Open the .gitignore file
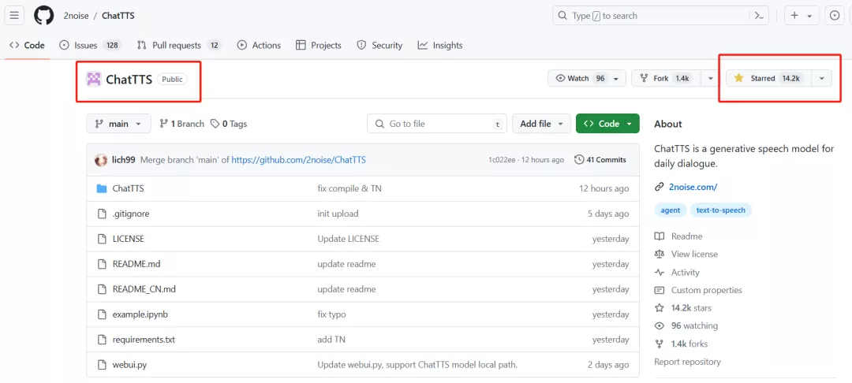The width and height of the screenshot is (852, 383). 131,214
